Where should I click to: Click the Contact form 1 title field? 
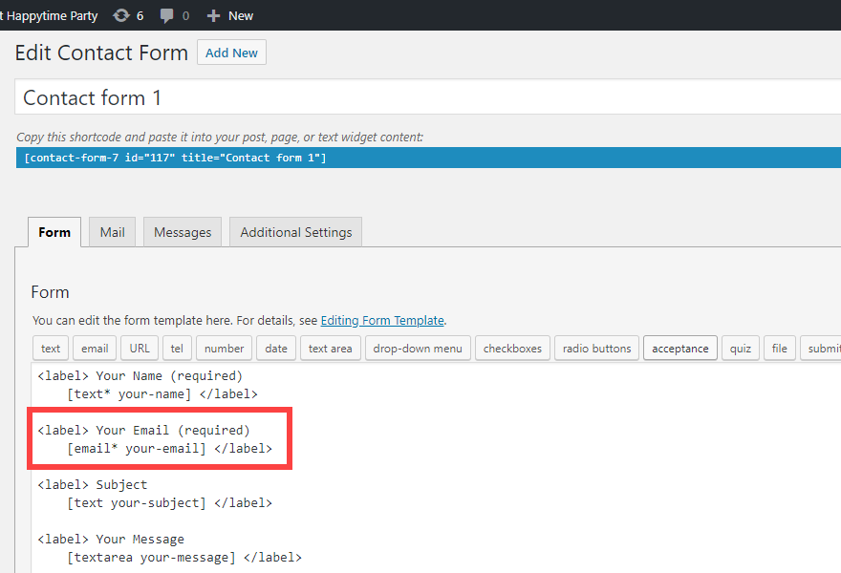pos(420,97)
